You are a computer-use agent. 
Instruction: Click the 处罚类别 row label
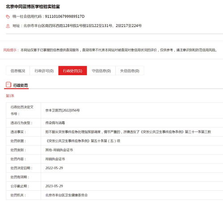[18, 150]
